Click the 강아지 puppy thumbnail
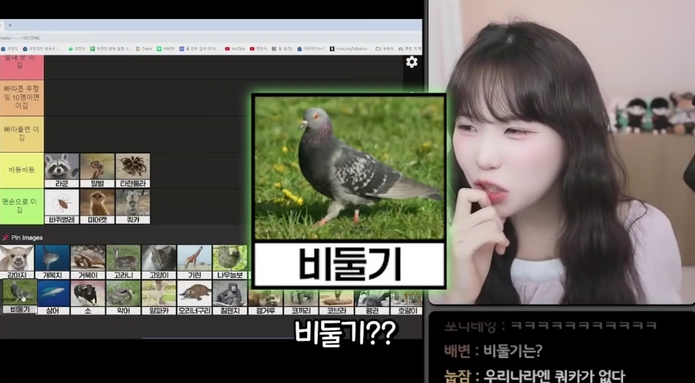 17,259
